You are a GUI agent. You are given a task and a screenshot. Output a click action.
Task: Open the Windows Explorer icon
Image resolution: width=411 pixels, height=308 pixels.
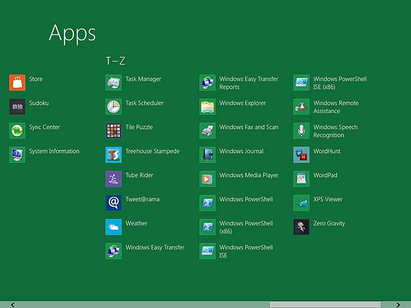(x=208, y=107)
